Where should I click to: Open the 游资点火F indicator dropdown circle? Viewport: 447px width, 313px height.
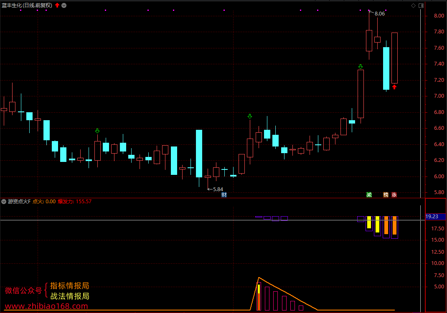[x=4, y=202]
